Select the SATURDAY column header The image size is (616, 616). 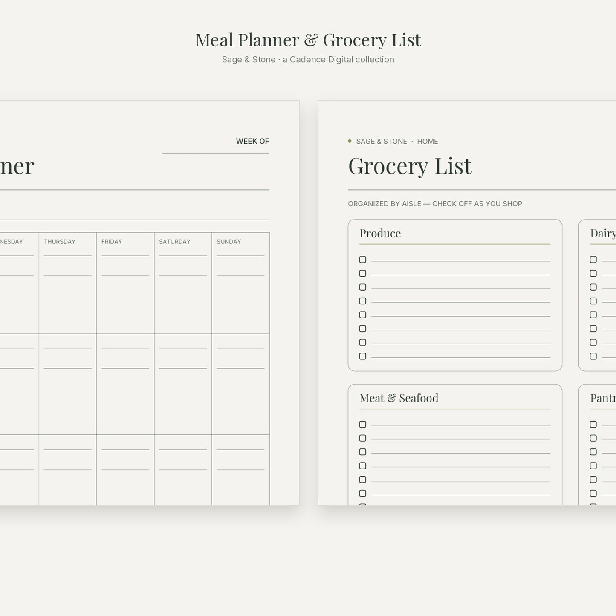point(175,242)
